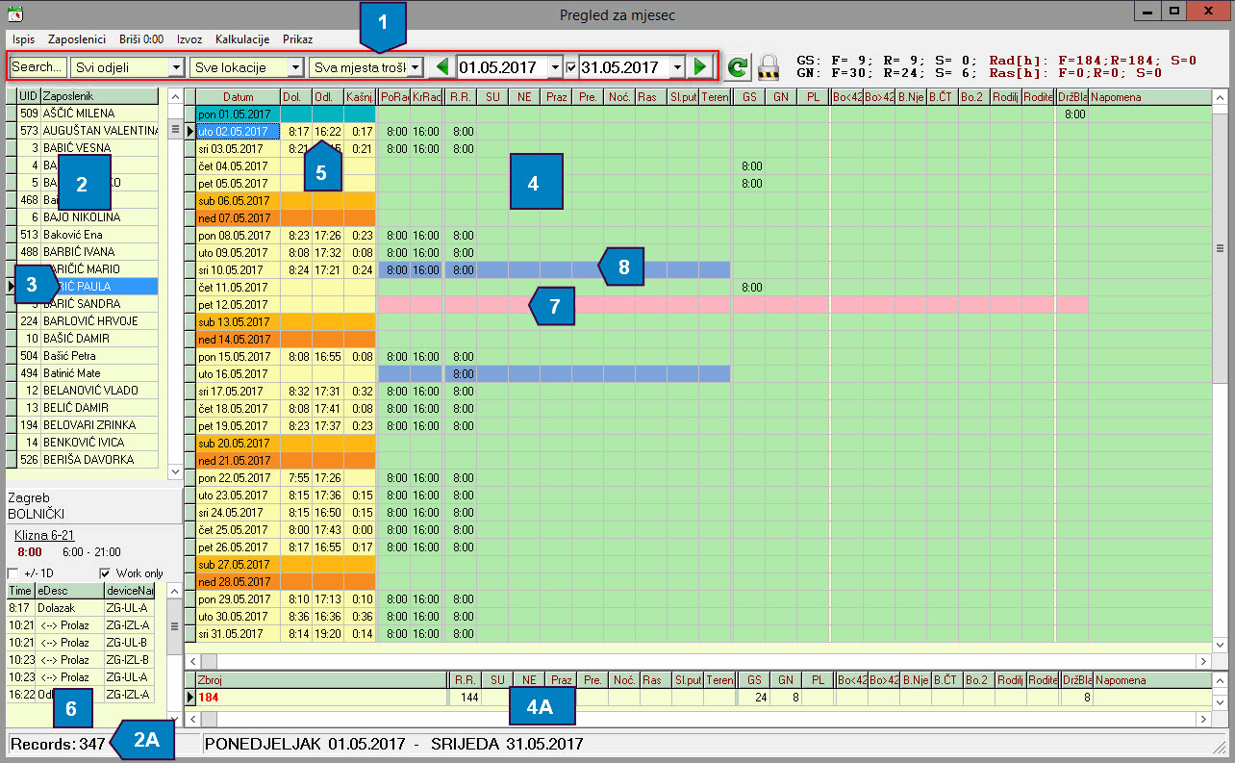Open the Izvoz menu
This screenshot has width=1235, height=763.
189,39
